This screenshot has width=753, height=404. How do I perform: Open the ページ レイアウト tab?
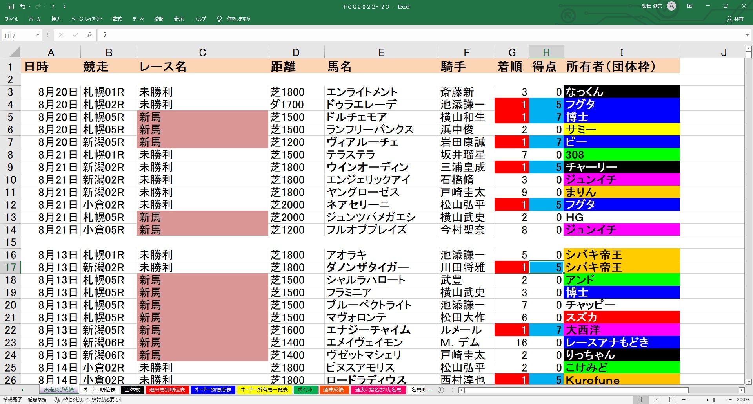tap(86, 19)
